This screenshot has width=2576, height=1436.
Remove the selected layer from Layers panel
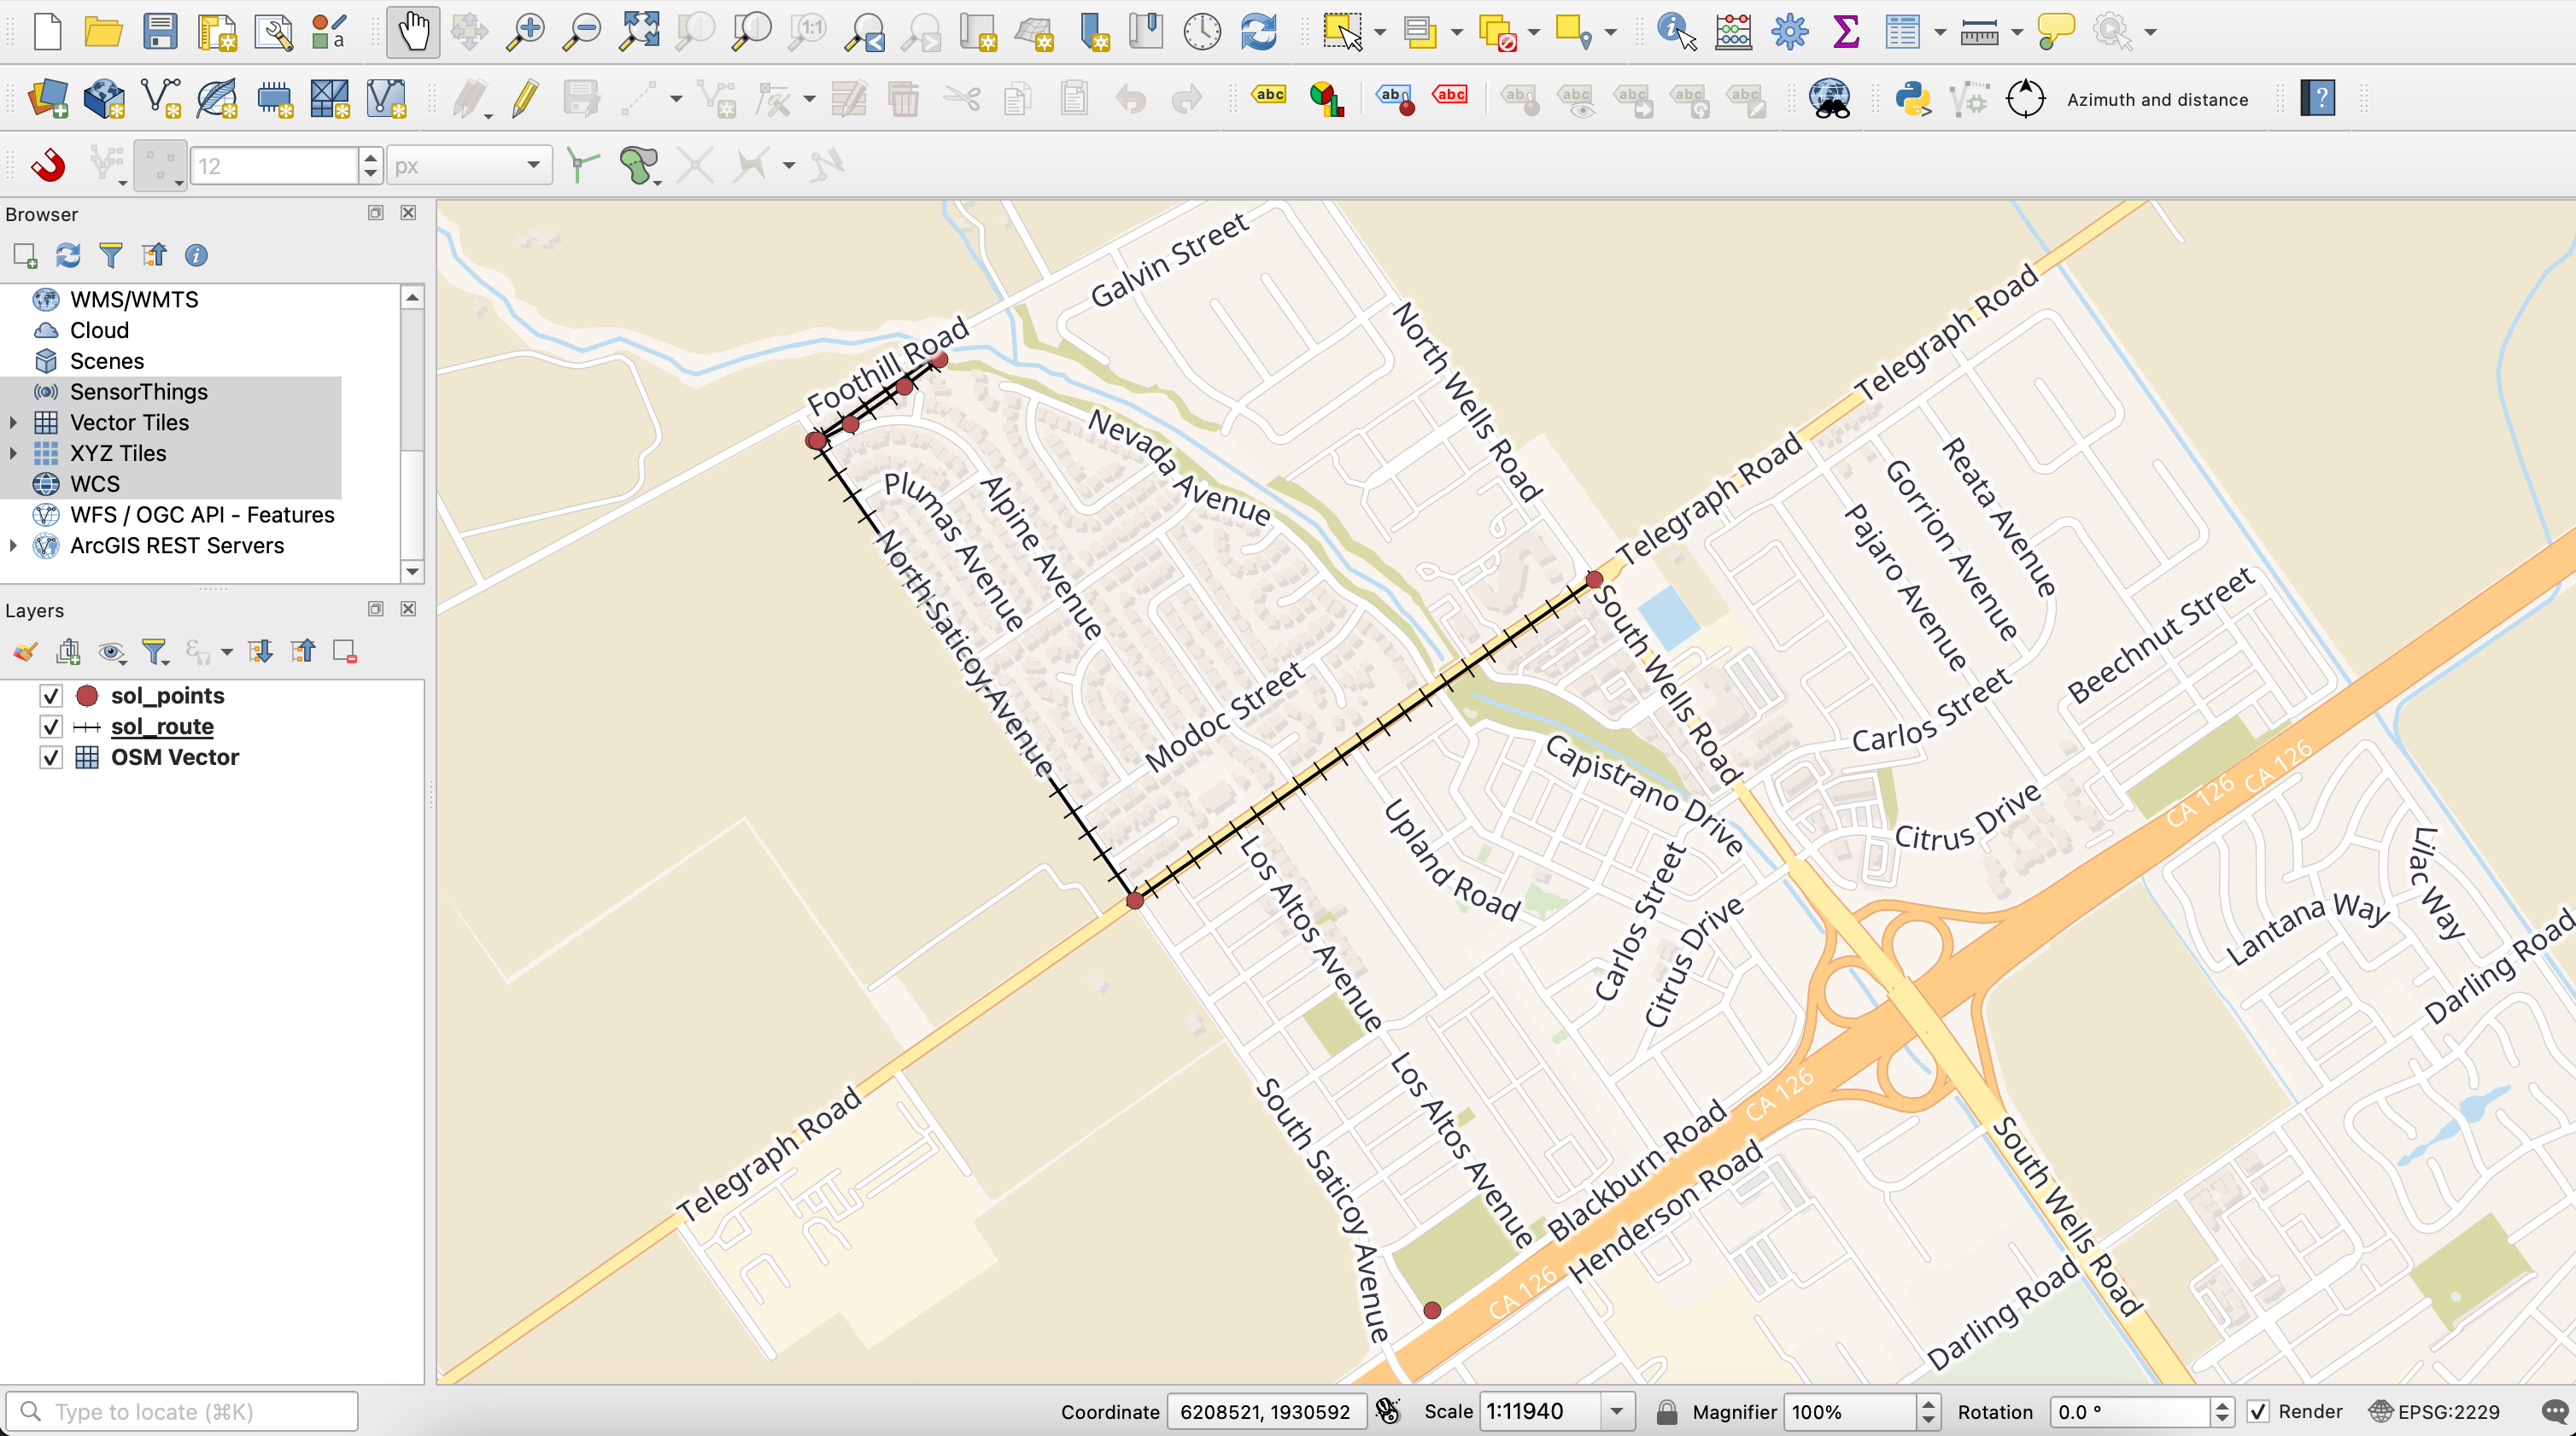point(345,652)
